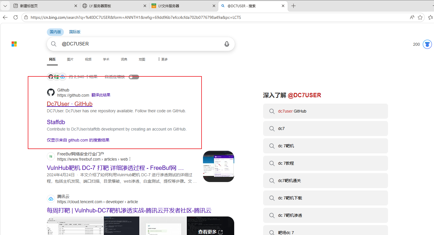The width and height of the screenshot is (434, 235).
Task: Open the 视频 search tab
Action: tap(88, 59)
